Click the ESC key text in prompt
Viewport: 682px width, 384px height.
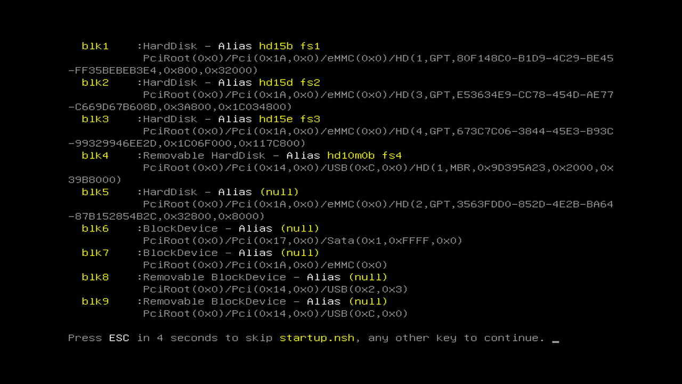pos(119,338)
